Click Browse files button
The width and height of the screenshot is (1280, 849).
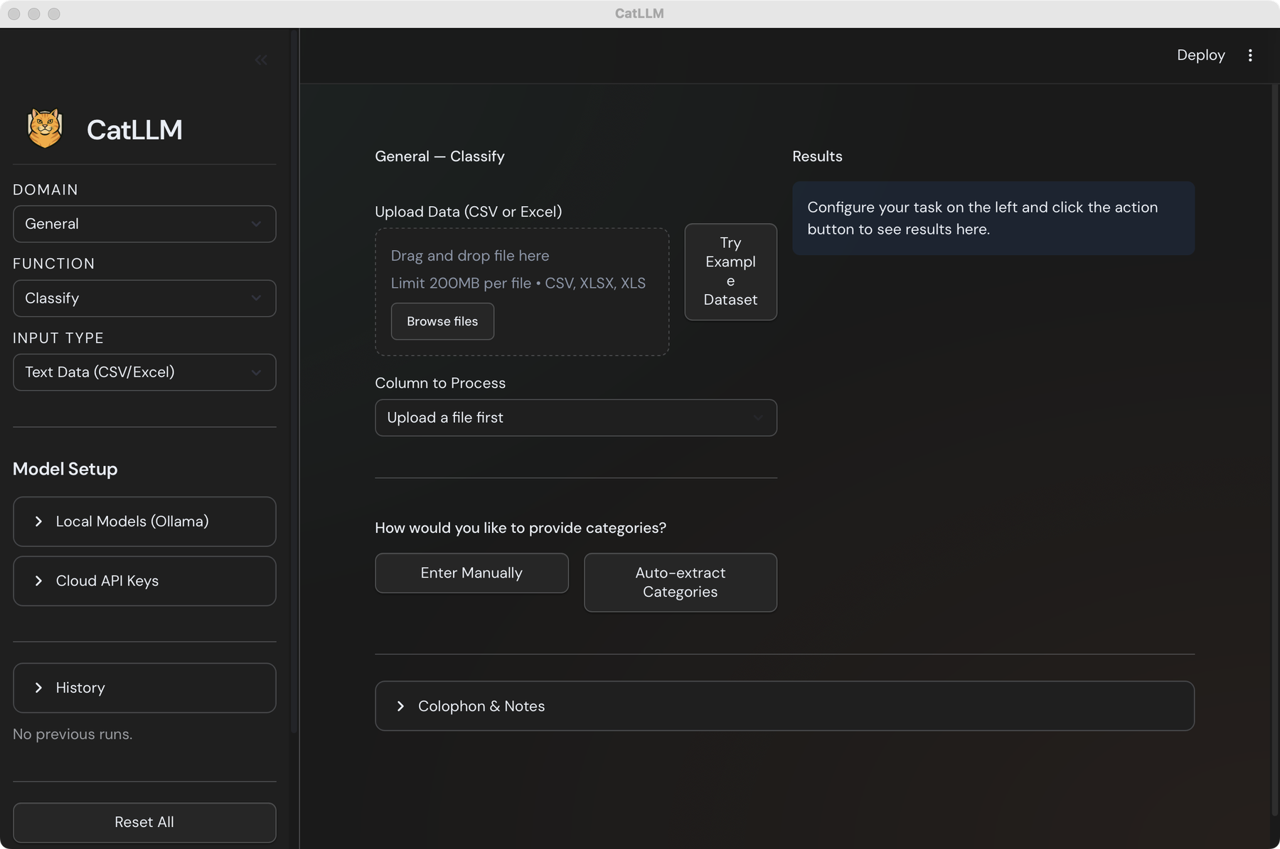[x=442, y=321]
